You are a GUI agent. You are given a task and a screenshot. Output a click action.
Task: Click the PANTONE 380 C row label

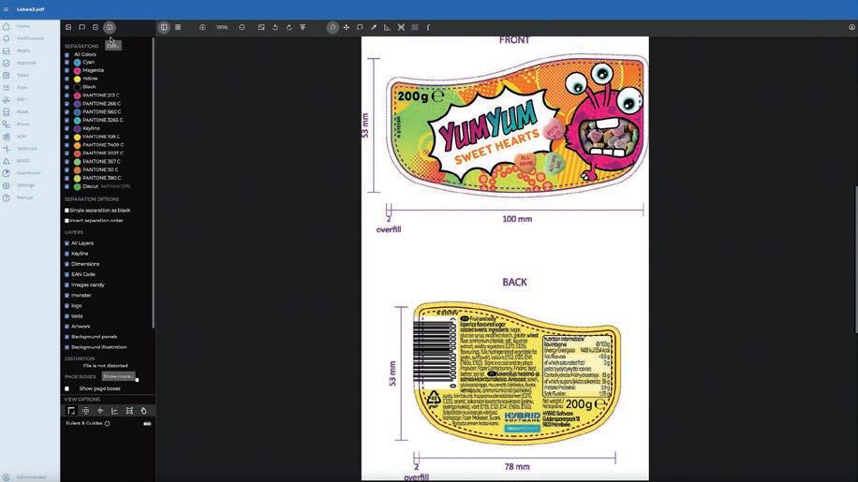click(102, 178)
